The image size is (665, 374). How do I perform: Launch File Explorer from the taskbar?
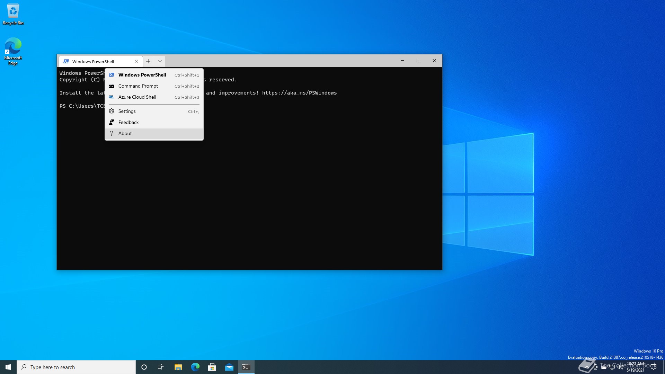tap(178, 367)
